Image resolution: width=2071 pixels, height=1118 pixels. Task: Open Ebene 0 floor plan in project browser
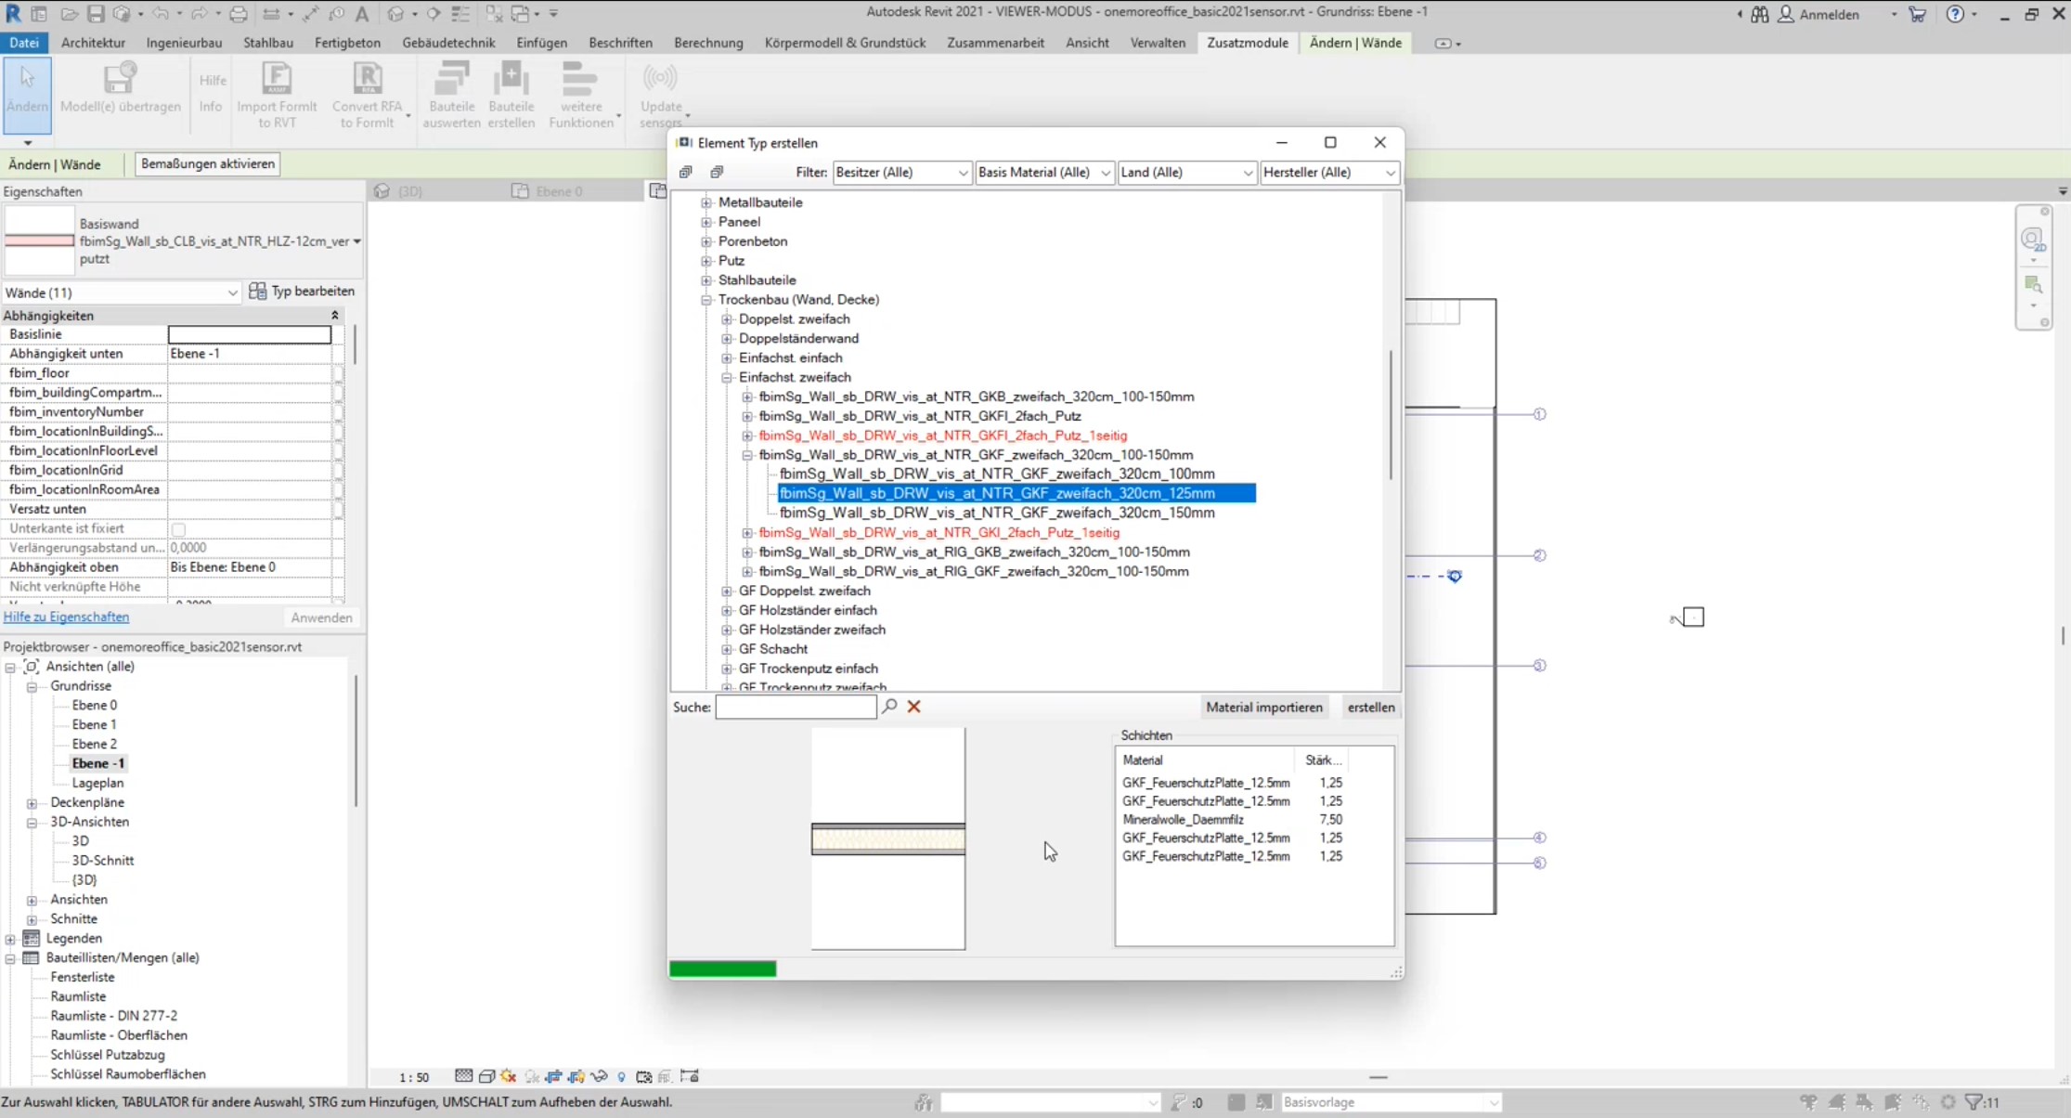[x=95, y=706]
